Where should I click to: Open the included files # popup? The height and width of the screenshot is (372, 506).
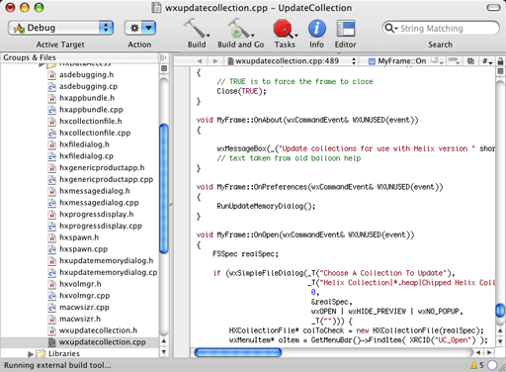(487, 61)
